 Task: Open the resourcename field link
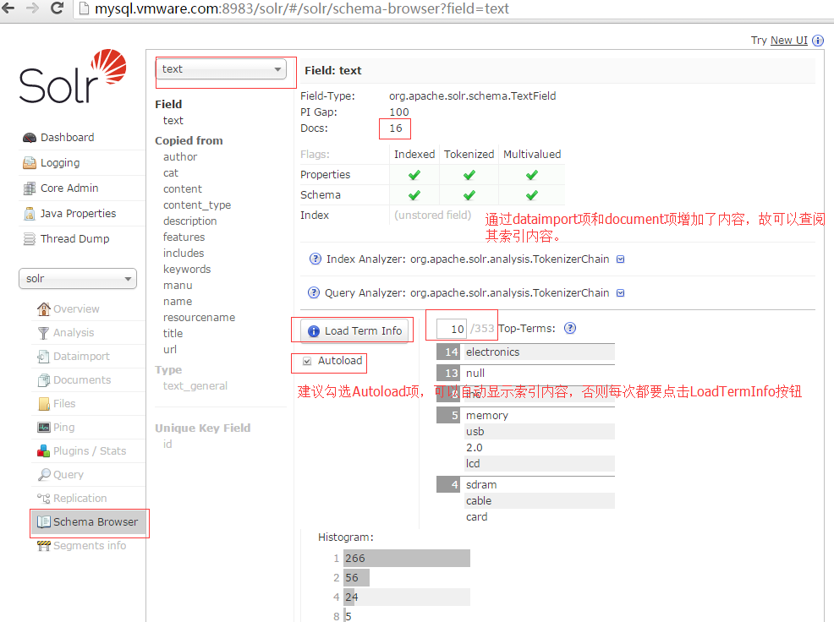pyautogui.click(x=199, y=318)
